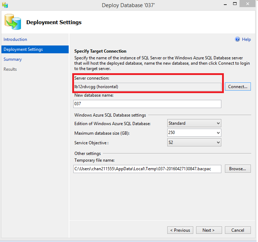This screenshot has height=242, width=258.
Task: Go to the Introduction page
Action: [15, 39]
